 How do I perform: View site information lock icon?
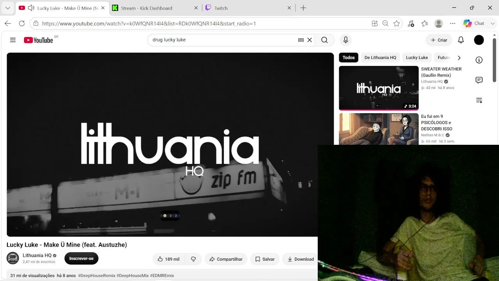tap(36, 23)
